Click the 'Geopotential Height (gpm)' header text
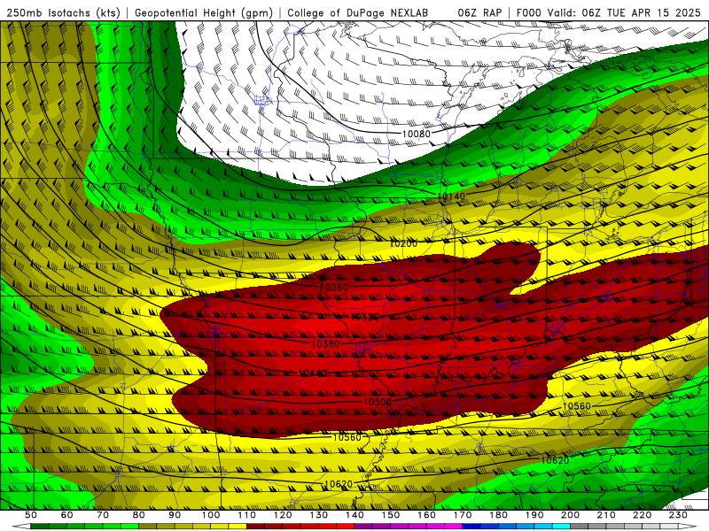The width and height of the screenshot is (709, 531). tap(204, 12)
